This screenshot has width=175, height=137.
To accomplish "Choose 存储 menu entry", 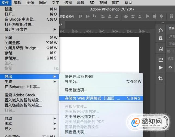I will pyautogui.click(x=30, y=53).
